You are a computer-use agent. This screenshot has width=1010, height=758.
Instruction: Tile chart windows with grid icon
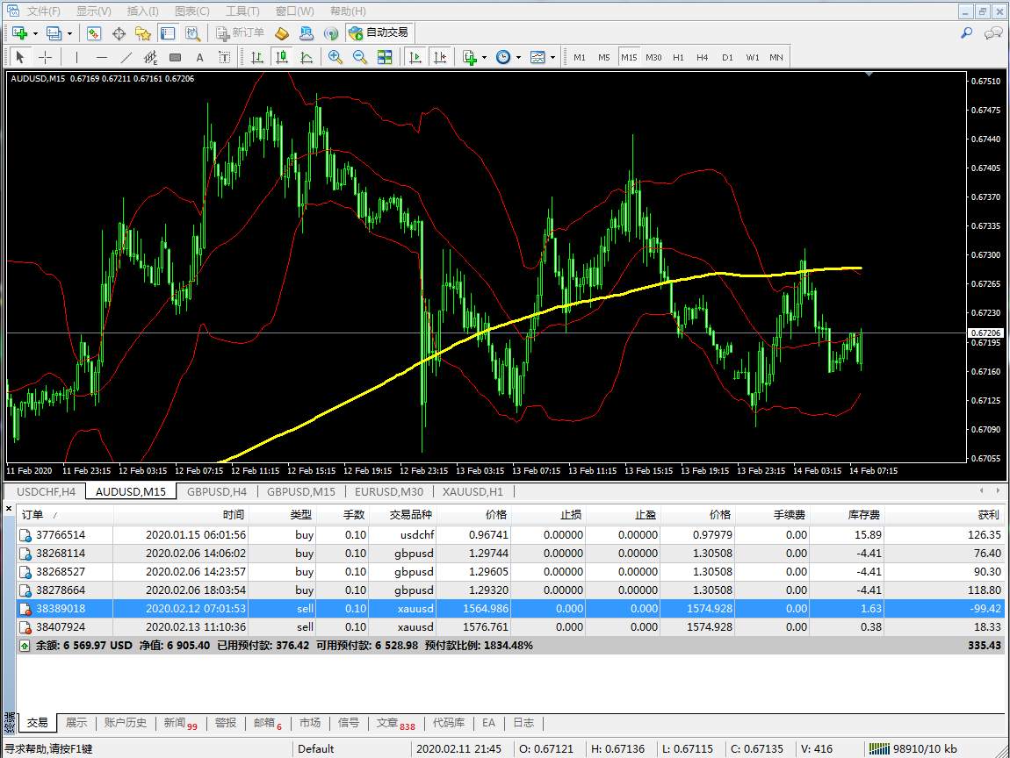click(385, 57)
